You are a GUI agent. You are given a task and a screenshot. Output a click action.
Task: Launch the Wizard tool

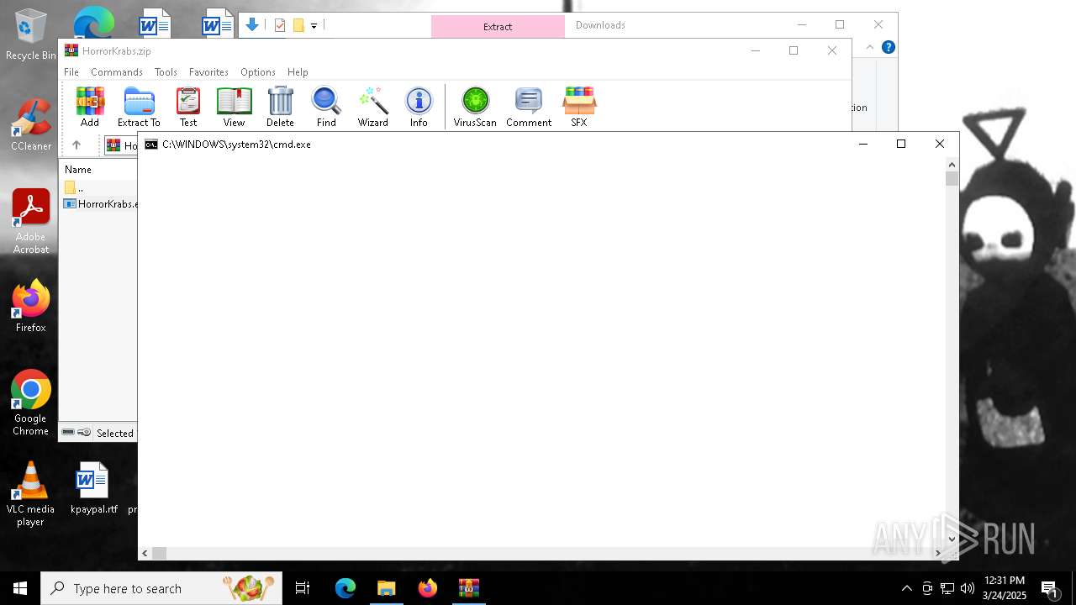(372, 107)
